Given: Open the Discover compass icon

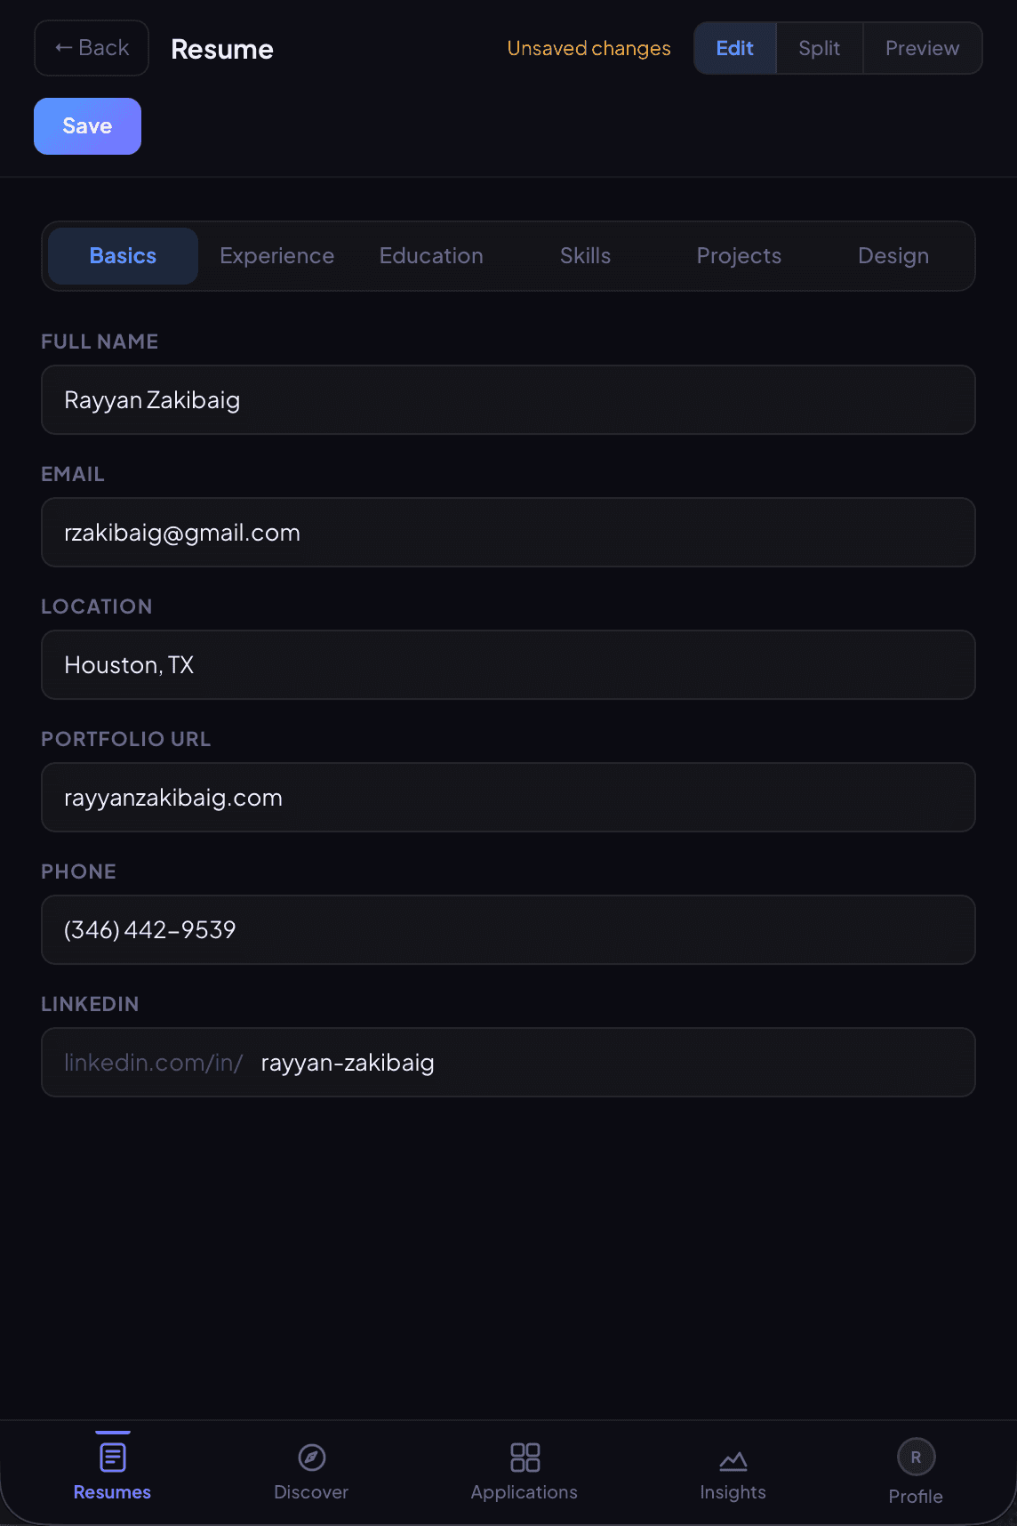Looking at the screenshot, I should click(311, 1458).
